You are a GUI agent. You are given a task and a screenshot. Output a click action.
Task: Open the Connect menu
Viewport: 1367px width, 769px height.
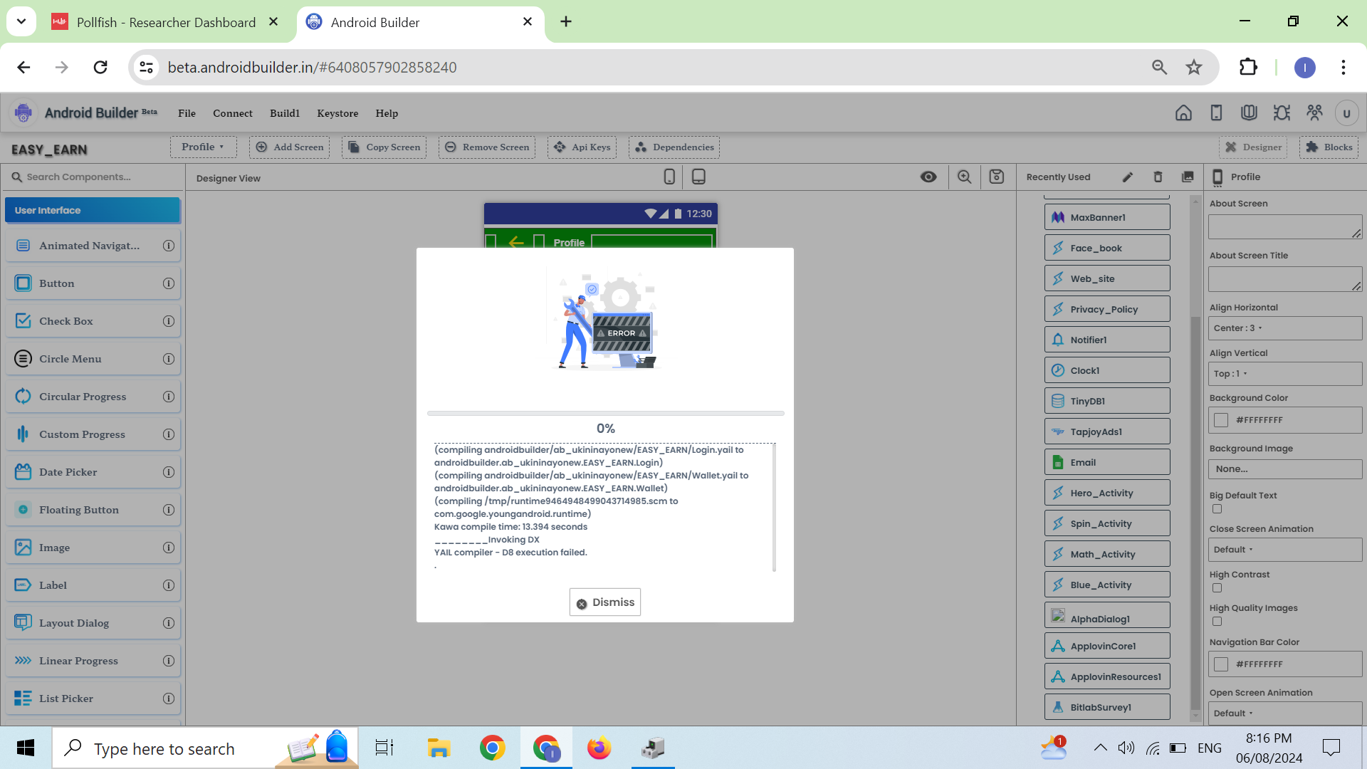point(232,113)
